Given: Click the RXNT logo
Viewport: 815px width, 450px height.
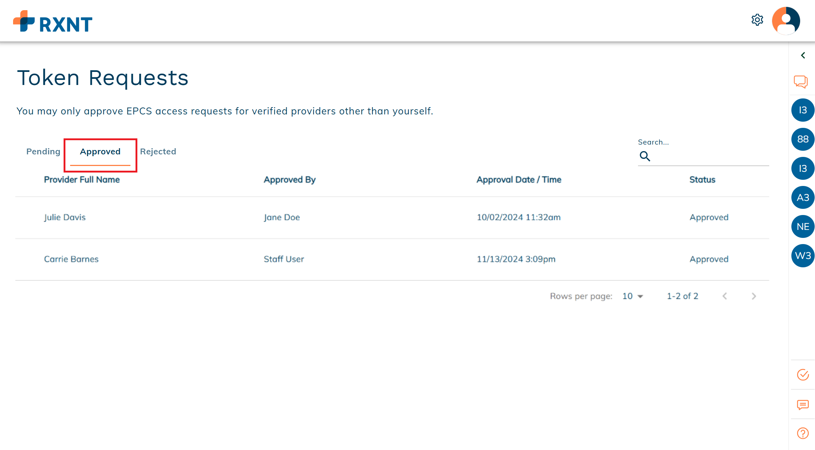Looking at the screenshot, I should click(53, 21).
